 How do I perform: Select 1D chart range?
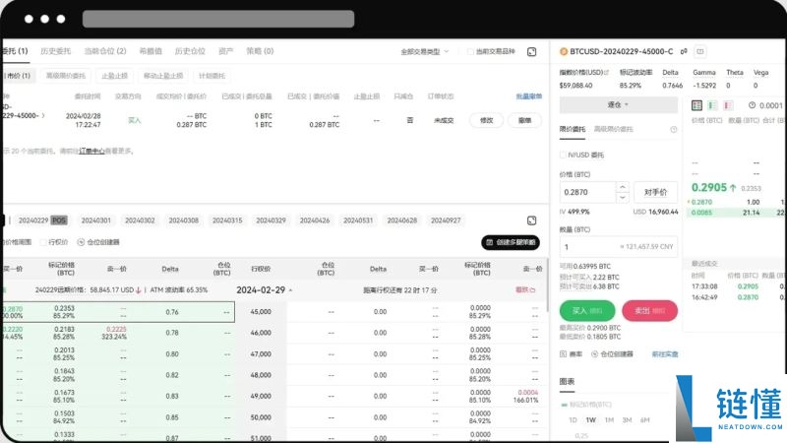click(x=573, y=420)
